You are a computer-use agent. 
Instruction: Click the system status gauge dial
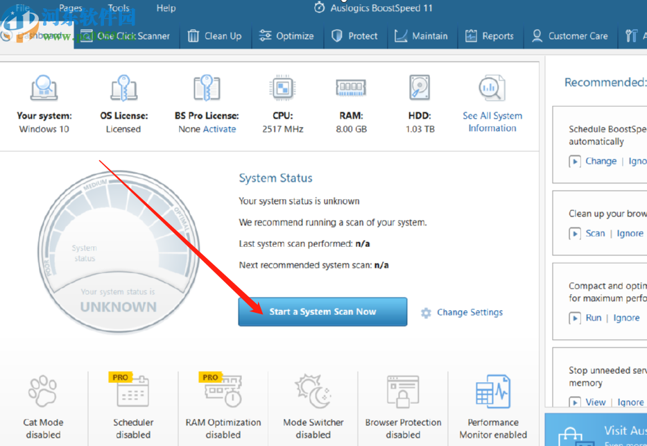[x=119, y=252]
